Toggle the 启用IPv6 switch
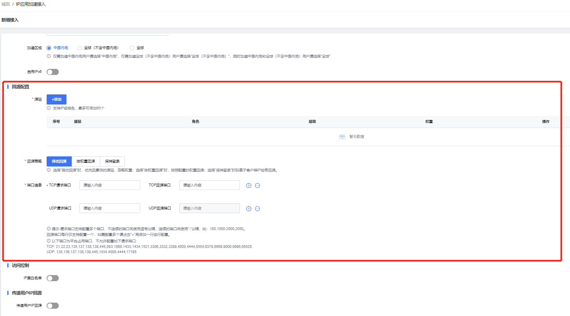570x316 pixels. pyautogui.click(x=53, y=72)
